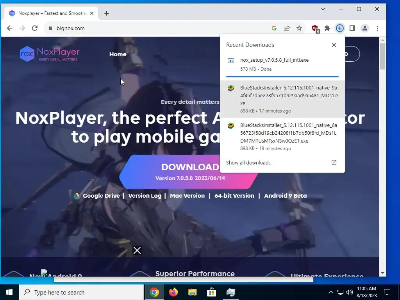Open the Mac Version link
The height and width of the screenshot is (300, 400).
click(x=187, y=196)
